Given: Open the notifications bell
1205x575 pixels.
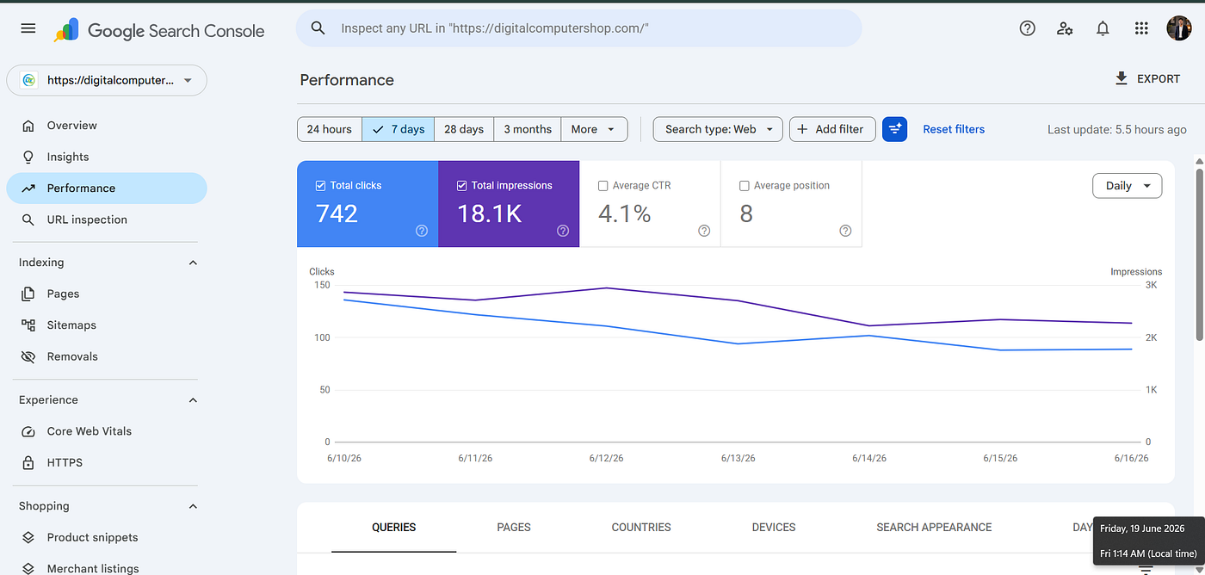Looking at the screenshot, I should (x=1103, y=28).
